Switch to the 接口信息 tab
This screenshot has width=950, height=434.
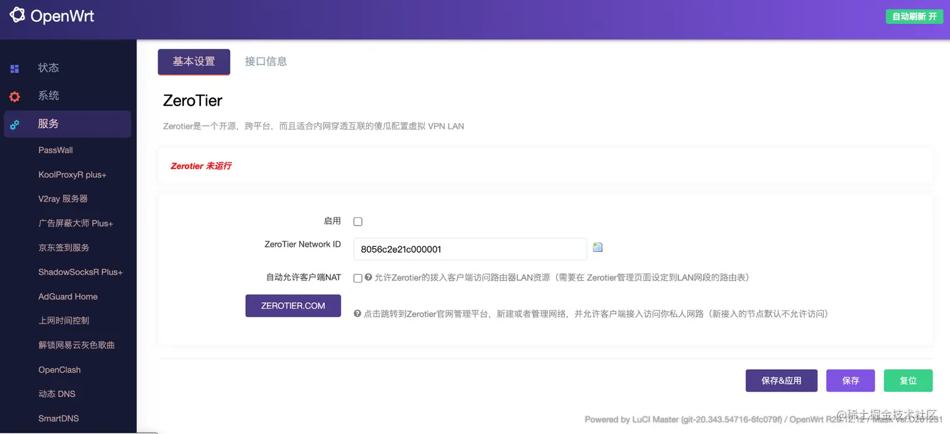point(266,62)
